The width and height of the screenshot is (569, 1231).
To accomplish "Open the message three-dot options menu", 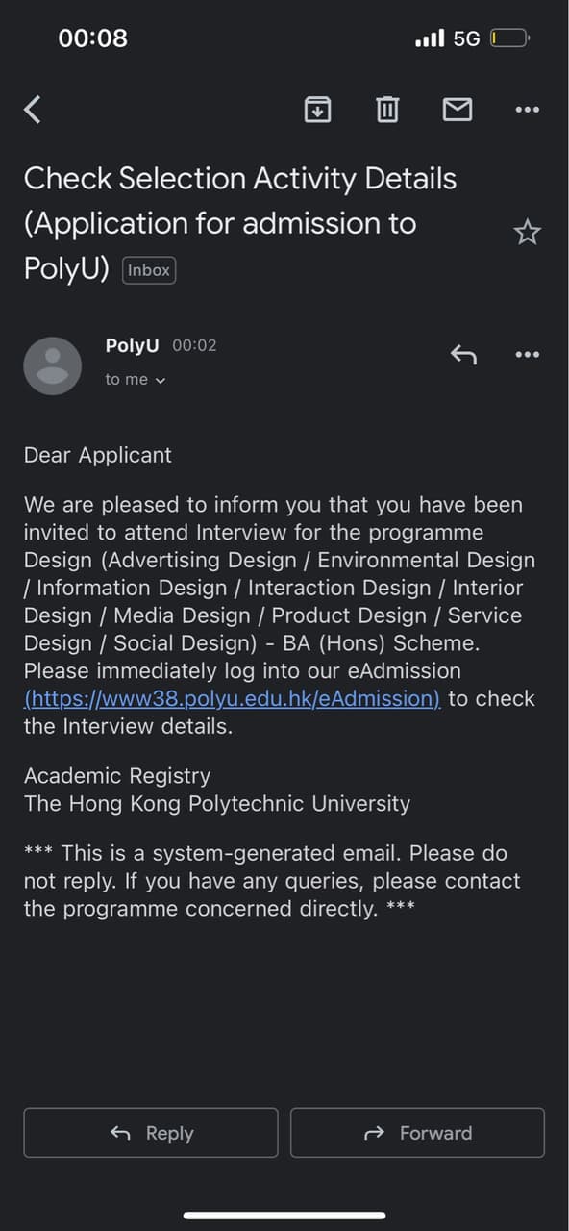I will [527, 355].
